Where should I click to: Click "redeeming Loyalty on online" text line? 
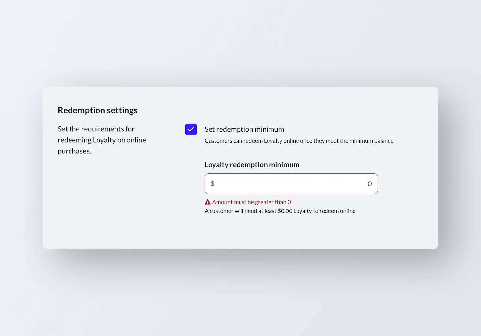pyautogui.click(x=101, y=140)
